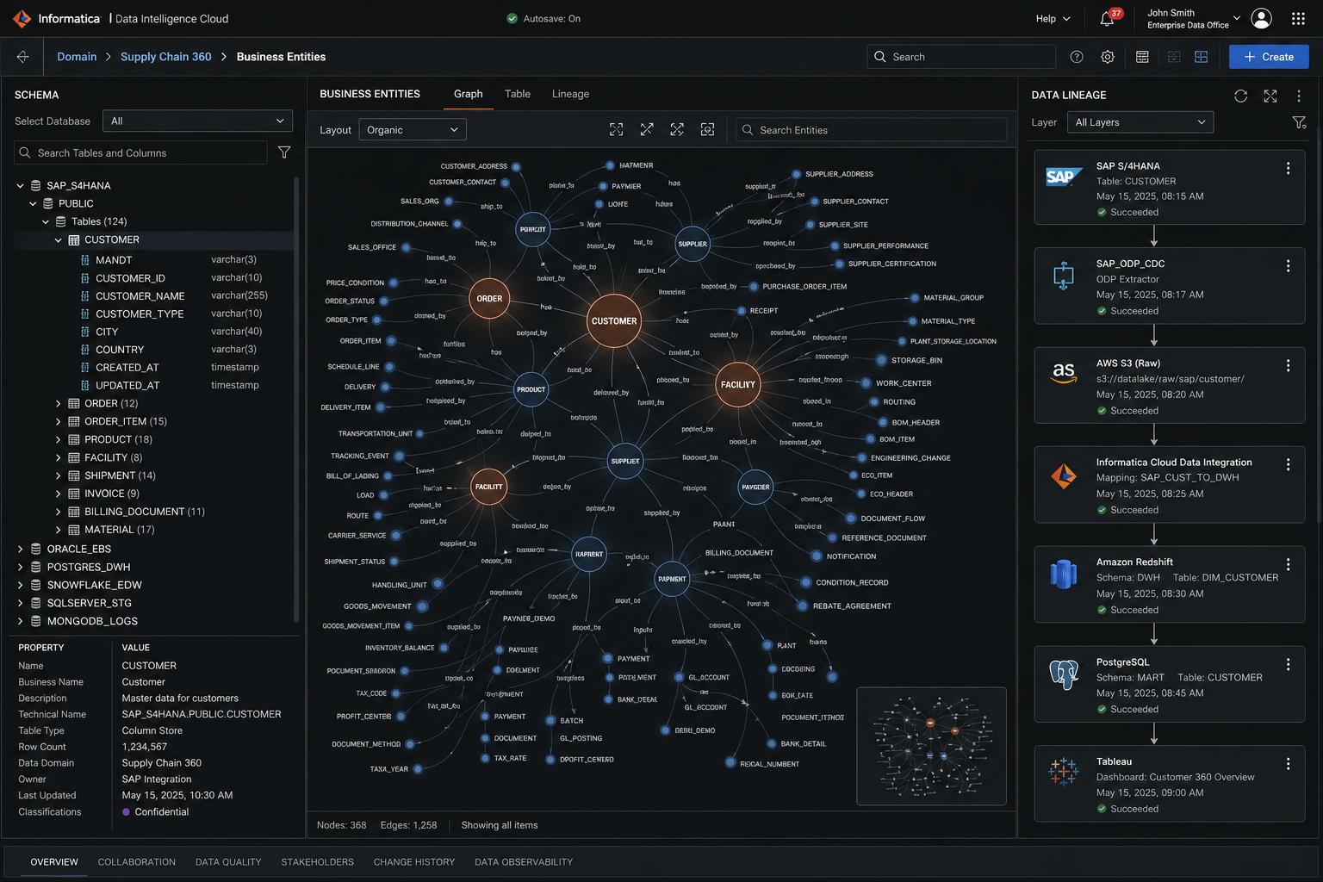Viewport: 1323px width, 882px height.
Task: Expand the ORACLE_EBS database
Action: [20, 549]
